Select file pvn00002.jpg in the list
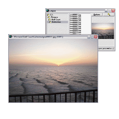This screenshot has width=119, height=119. tap(75, 17)
